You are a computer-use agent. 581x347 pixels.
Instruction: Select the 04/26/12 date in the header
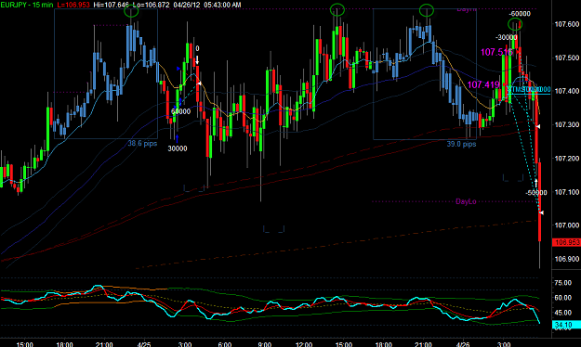186,5
